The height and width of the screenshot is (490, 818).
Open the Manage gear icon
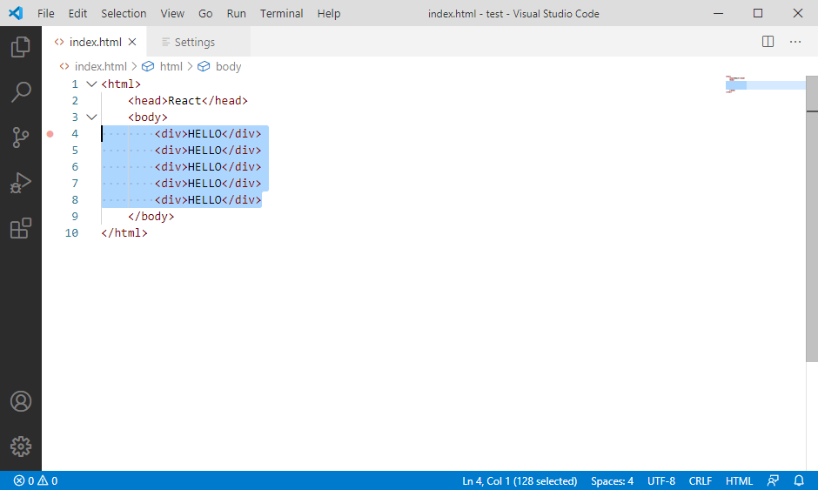click(20, 446)
